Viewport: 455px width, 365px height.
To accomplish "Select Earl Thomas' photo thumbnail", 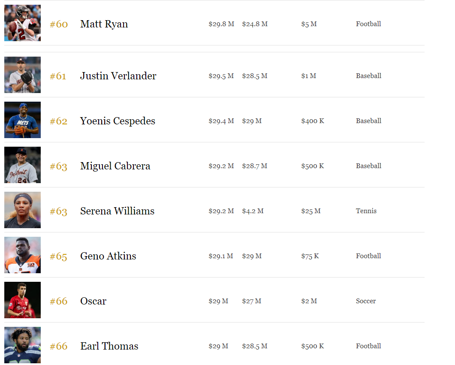I will [22, 345].
